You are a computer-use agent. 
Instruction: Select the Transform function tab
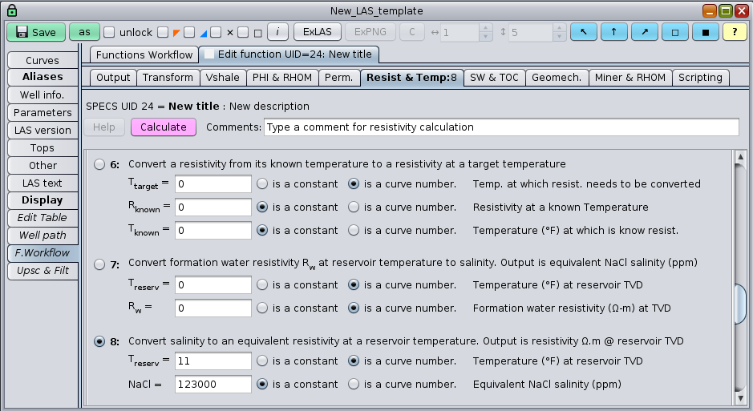click(x=168, y=78)
